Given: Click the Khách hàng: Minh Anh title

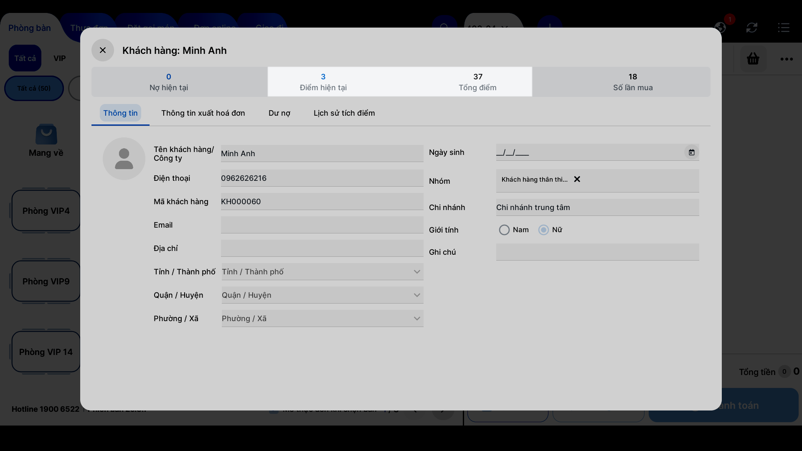Looking at the screenshot, I should click(x=175, y=51).
